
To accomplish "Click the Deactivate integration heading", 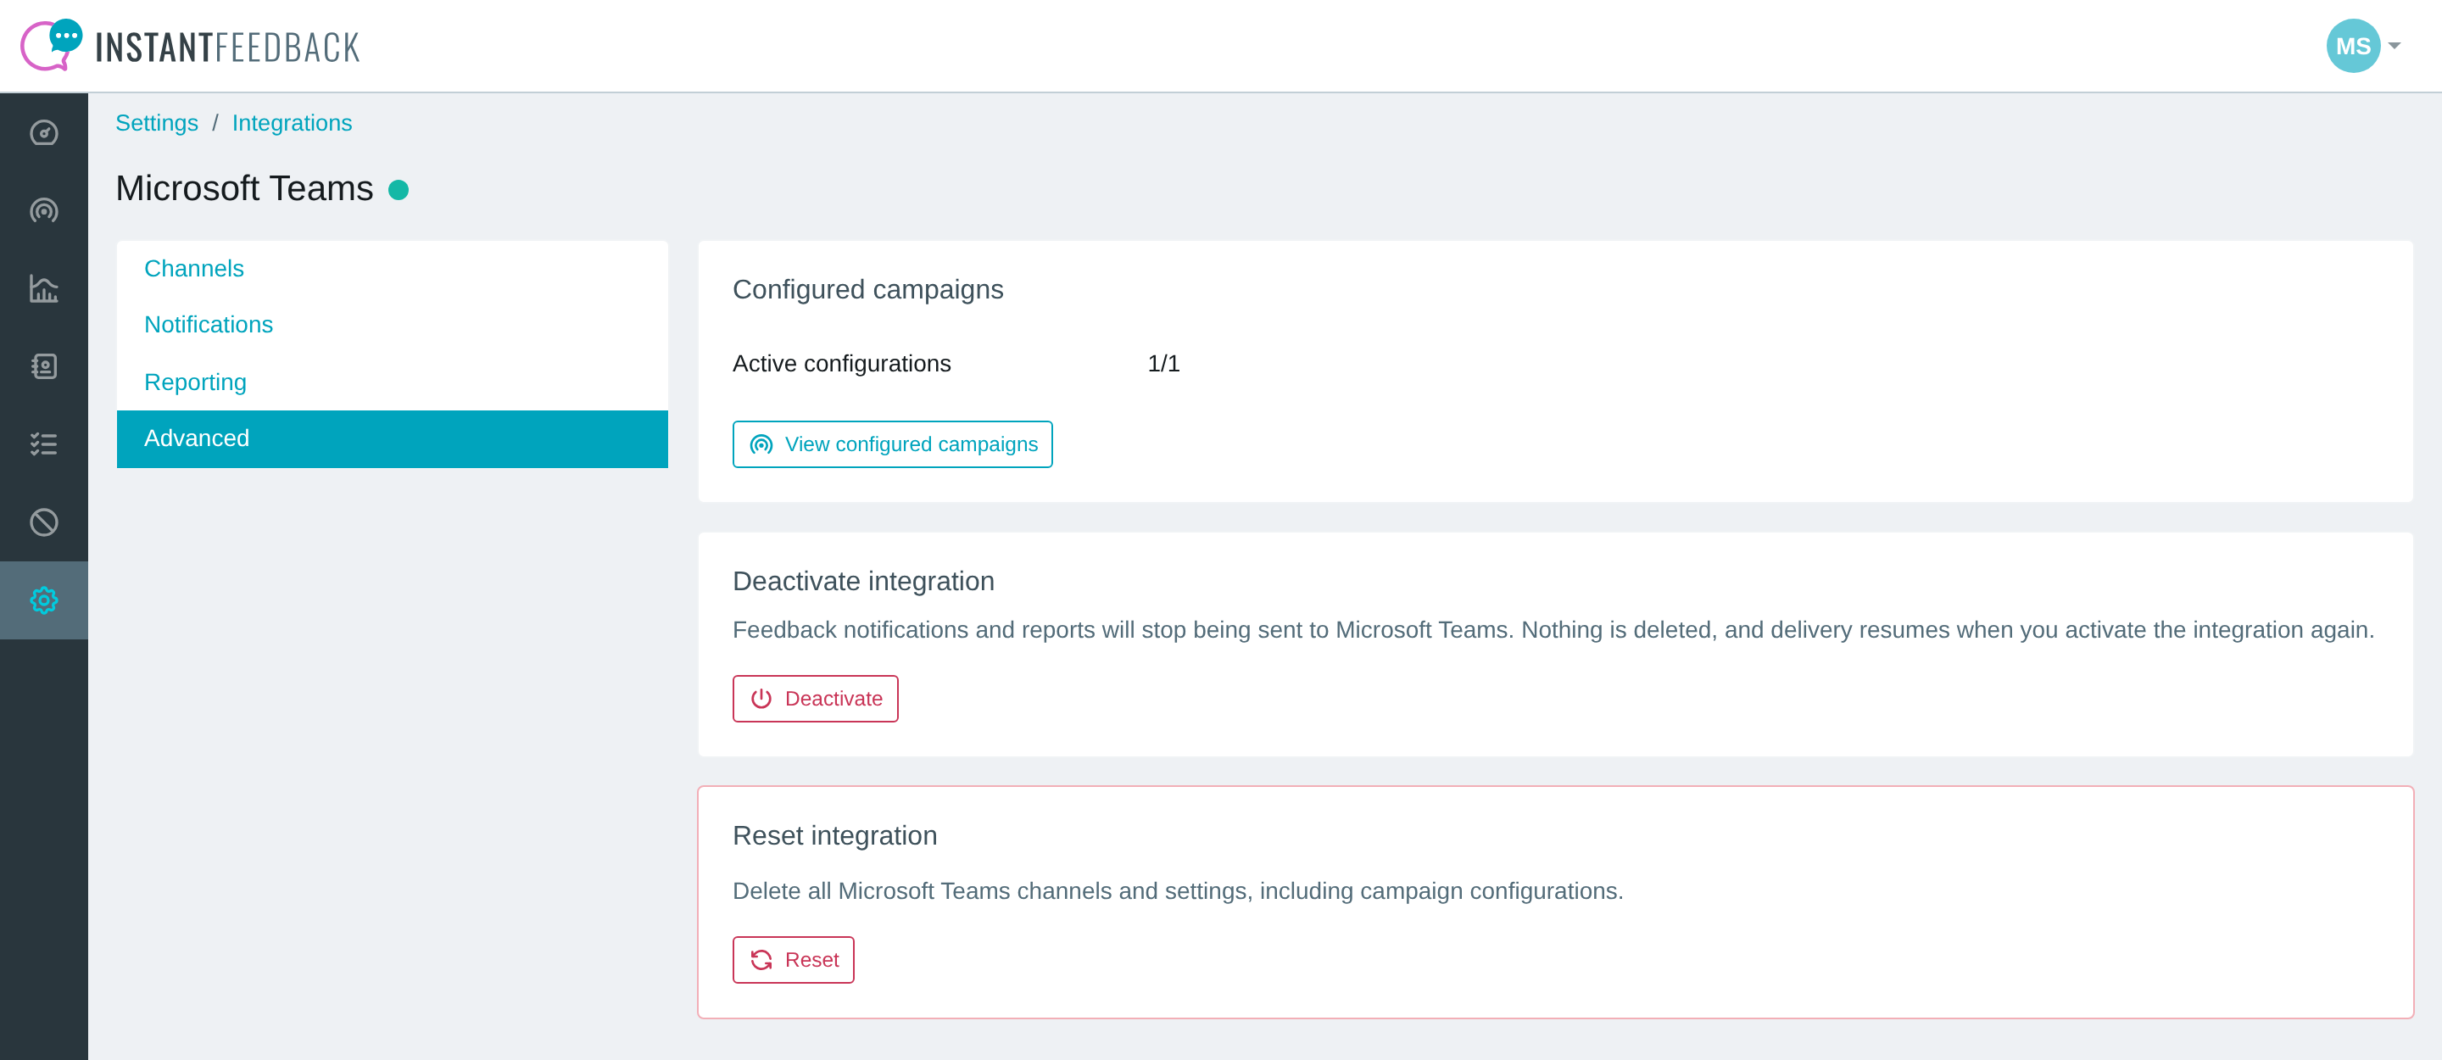I will pyautogui.click(x=864, y=581).
